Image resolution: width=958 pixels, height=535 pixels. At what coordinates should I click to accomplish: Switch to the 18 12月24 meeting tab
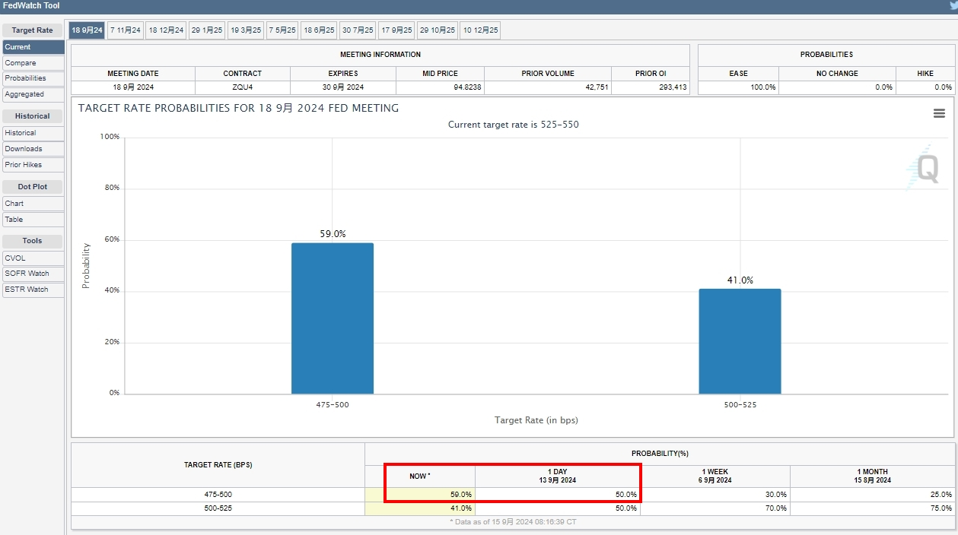click(x=166, y=30)
